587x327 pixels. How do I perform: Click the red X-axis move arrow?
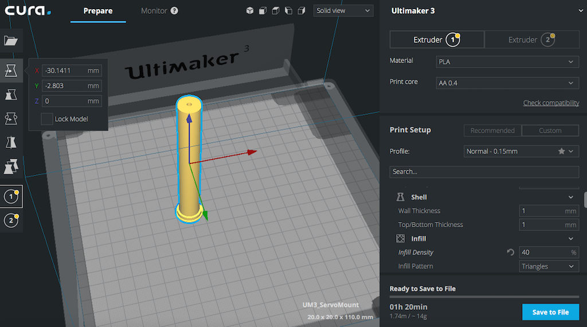[252, 151]
